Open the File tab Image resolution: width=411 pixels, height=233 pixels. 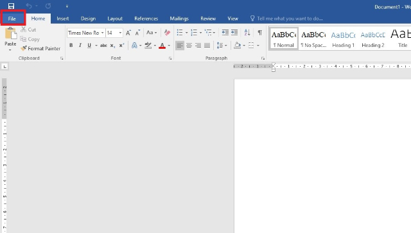[x=12, y=19]
